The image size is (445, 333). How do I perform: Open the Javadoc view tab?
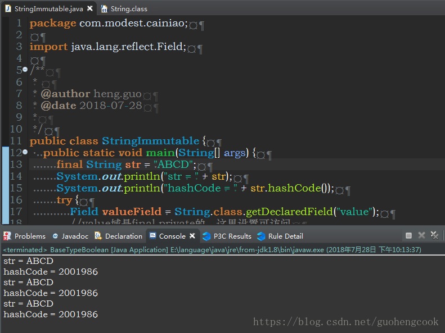click(x=71, y=236)
